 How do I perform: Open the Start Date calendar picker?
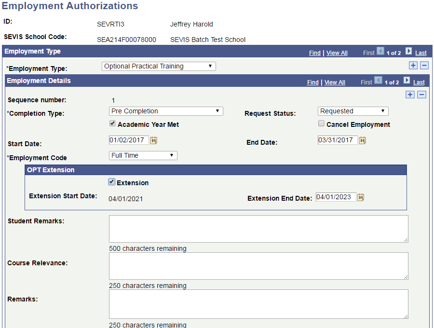[154, 140]
